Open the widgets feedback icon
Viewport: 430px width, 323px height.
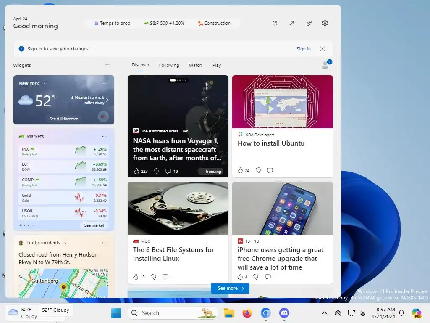coord(309,24)
